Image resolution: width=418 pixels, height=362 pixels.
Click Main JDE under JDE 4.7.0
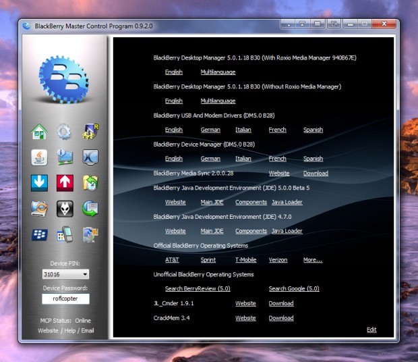[x=212, y=231]
